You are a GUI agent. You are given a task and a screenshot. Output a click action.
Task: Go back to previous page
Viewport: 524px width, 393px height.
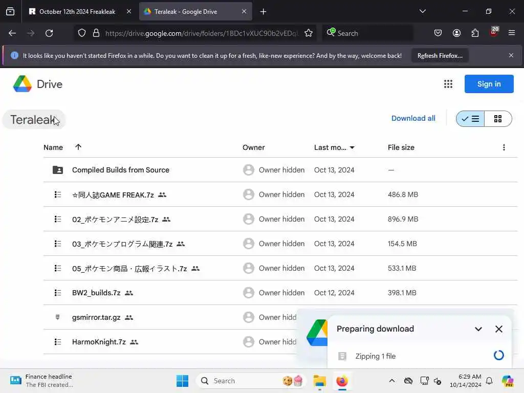(12, 33)
